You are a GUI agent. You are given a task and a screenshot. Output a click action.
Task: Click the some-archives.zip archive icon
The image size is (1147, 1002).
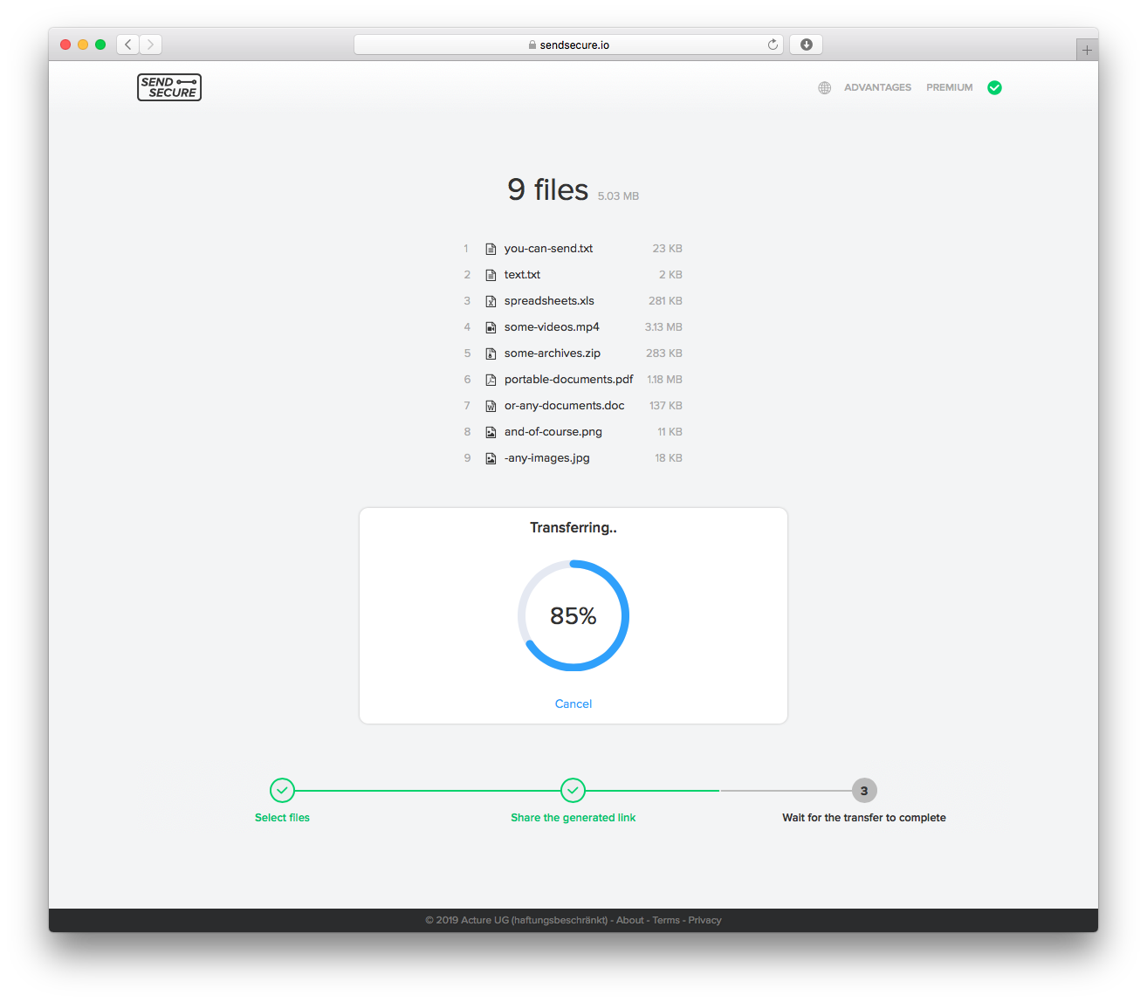point(491,353)
